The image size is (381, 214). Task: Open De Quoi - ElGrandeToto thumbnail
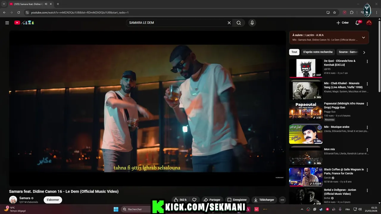pos(306,68)
